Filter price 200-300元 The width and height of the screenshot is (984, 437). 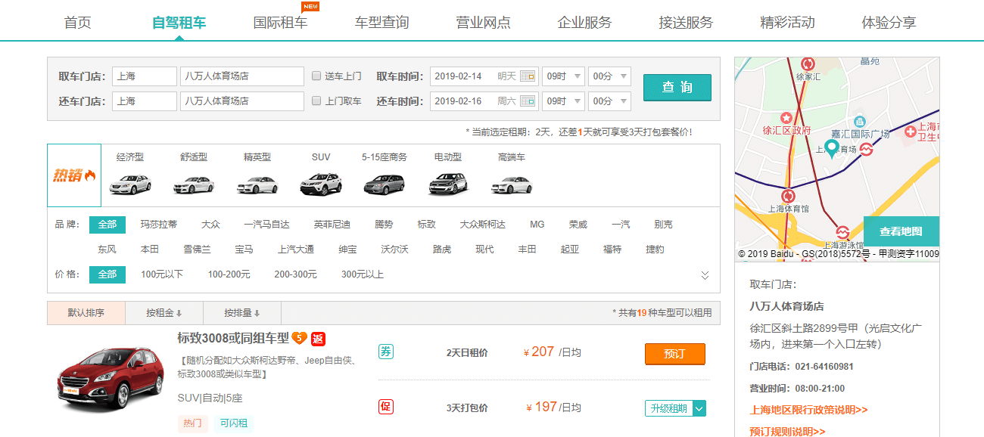coord(295,274)
